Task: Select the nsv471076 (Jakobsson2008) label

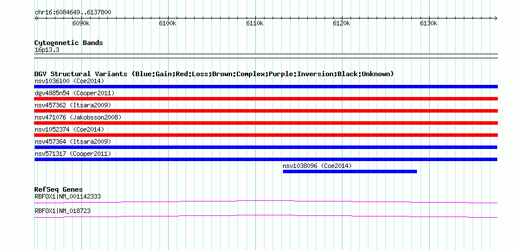Action: [x=78, y=117]
